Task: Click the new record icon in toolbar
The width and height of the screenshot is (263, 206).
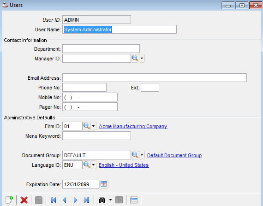Action: (x=9, y=200)
